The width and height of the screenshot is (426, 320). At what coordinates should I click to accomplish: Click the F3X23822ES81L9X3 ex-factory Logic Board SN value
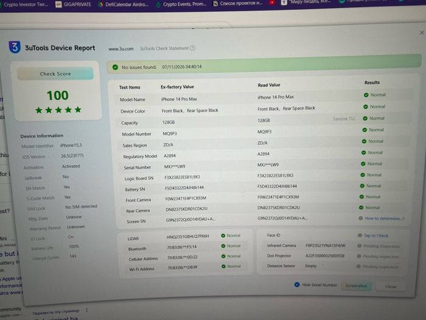(183, 177)
